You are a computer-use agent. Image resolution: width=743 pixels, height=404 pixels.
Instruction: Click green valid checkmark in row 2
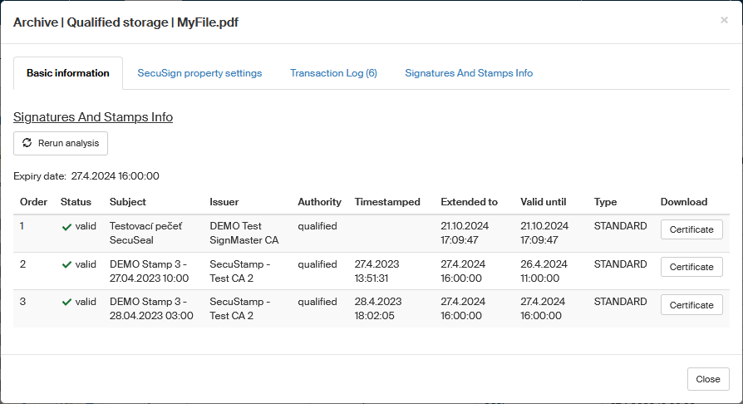(x=66, y=264)
